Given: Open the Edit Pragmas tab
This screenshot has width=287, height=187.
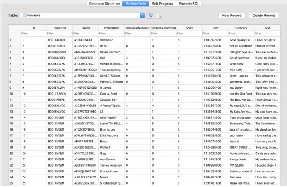Looking at the screenshot, I should [x=163, y=4].
